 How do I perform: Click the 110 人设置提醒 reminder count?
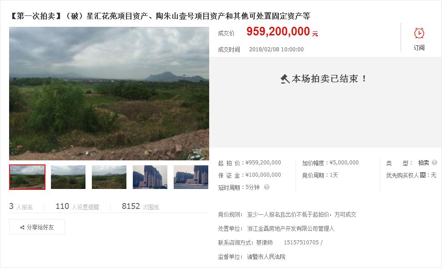point(77,207)
